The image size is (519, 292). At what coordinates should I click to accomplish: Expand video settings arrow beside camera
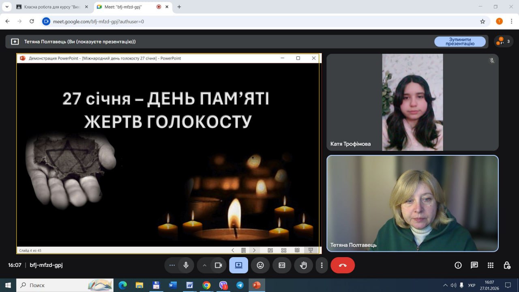pyautogui.click(x=204, y=265)
